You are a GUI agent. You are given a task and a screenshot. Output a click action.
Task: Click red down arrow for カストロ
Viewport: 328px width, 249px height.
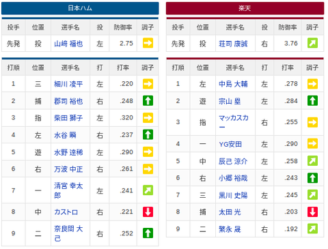tap(148, 211)
